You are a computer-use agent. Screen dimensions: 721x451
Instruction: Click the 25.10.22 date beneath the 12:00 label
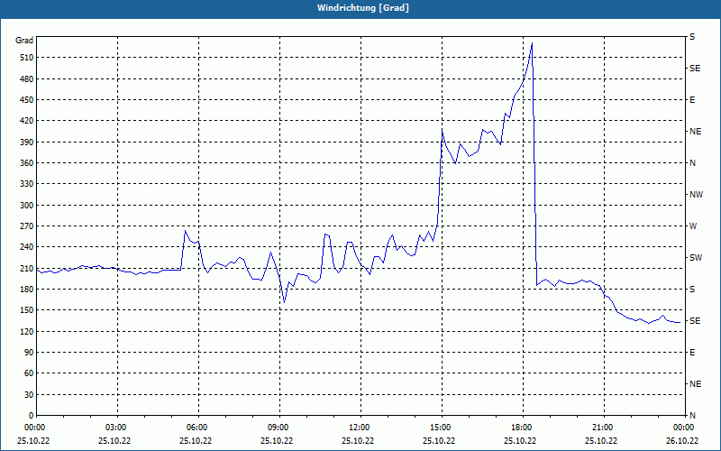[358, 441]
